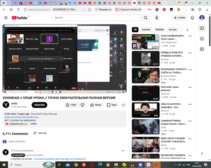Click the #zoomraid blue hashtag link
Viewport: 211px width, 168px height.
click(16, 117)
